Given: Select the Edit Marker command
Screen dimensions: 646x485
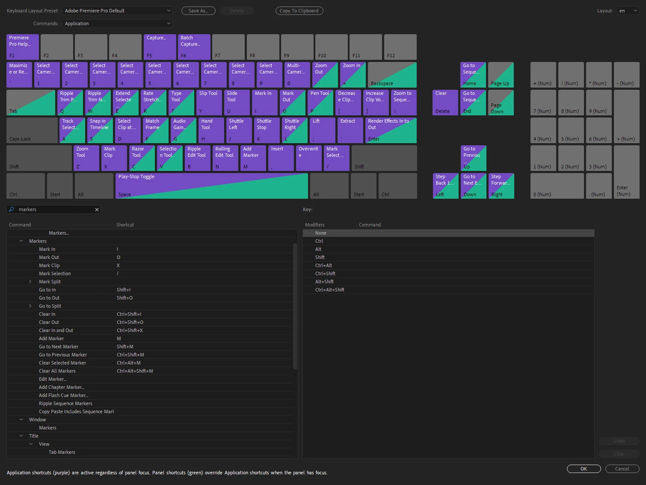Looking at the screenshot, I should pos(150,379).
